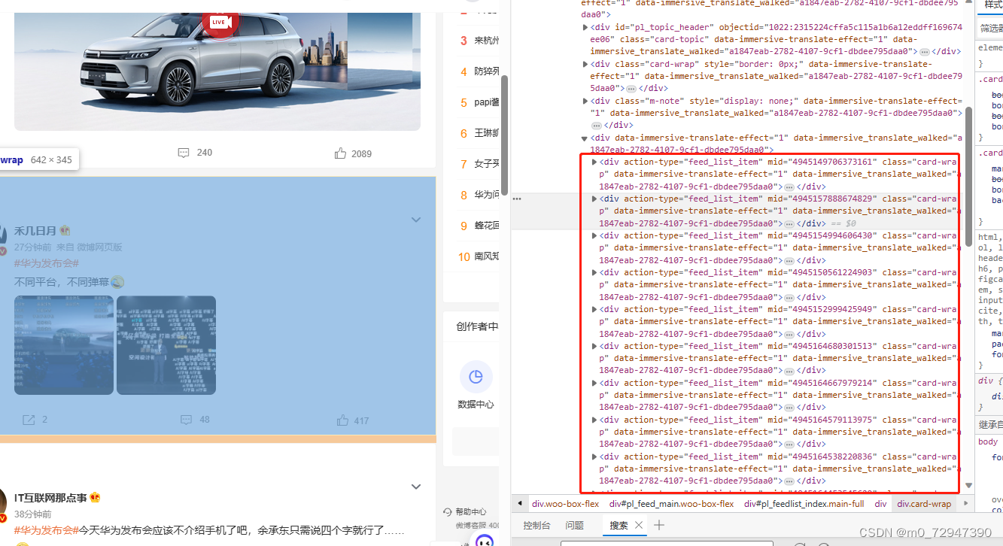The height and width of the screenshot is (546, 1003).
Task: Expand the div with mid 4945150561224903
Action: coord(594,272)
